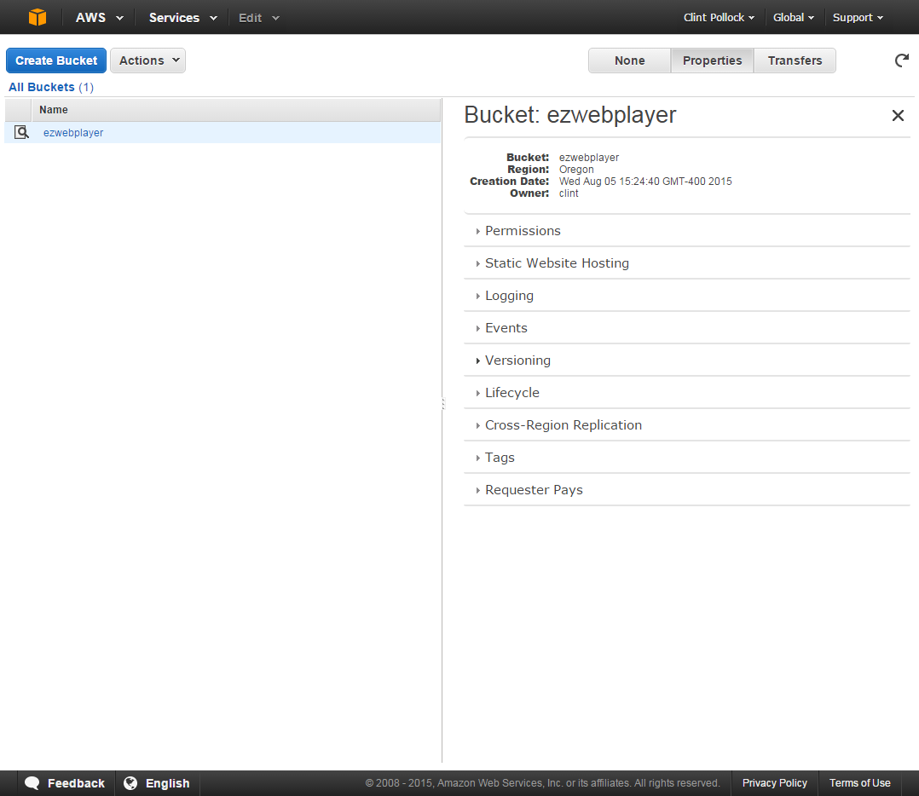Click the Bucket: ezwebplayer heading
This screenshot has height=796, width=919.
[x=570, y=115]
